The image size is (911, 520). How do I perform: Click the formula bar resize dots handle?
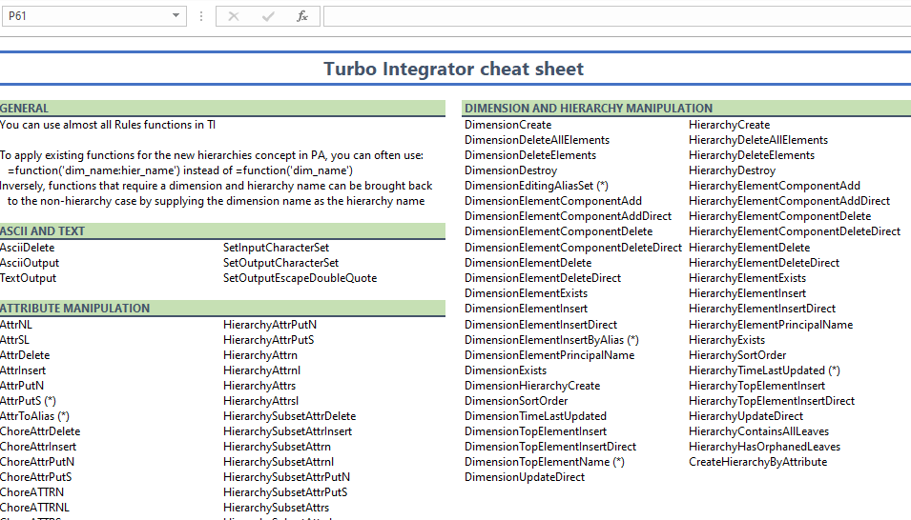pyautogui.click(x=201, y=16)
